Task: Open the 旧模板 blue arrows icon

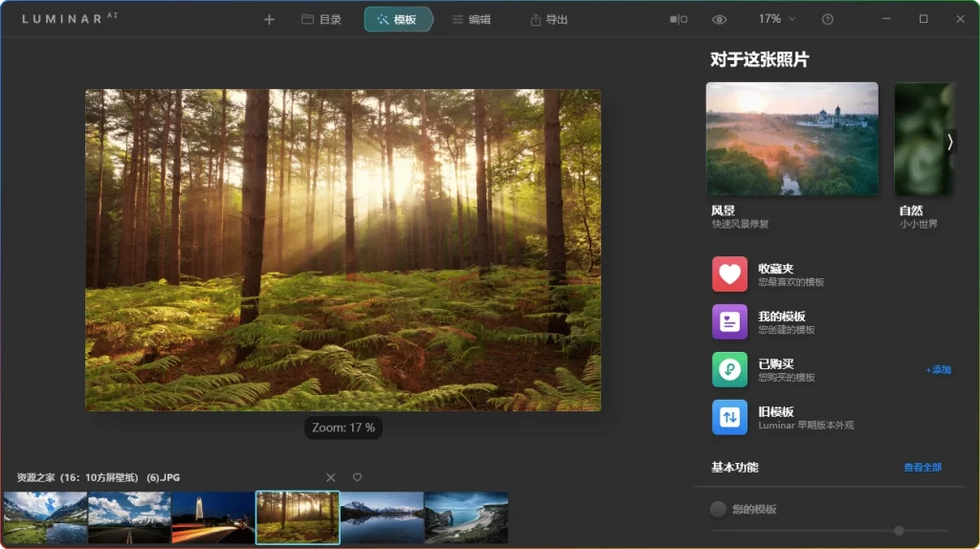Action: [x=729, y=417]
